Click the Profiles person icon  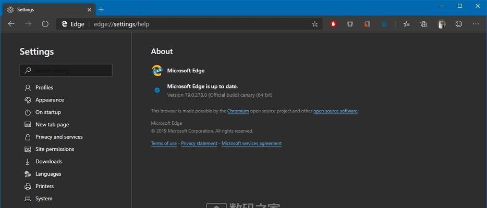coord(28,87)
